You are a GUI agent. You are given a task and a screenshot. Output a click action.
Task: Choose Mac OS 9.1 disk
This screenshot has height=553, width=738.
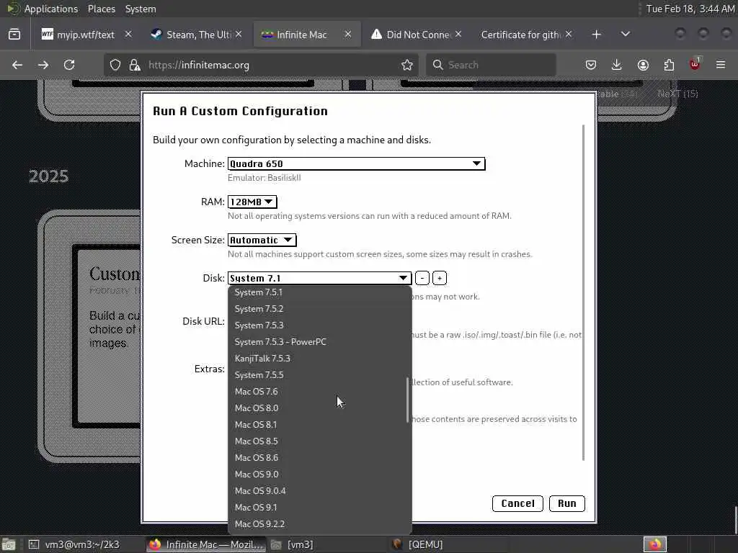point(319,508)
